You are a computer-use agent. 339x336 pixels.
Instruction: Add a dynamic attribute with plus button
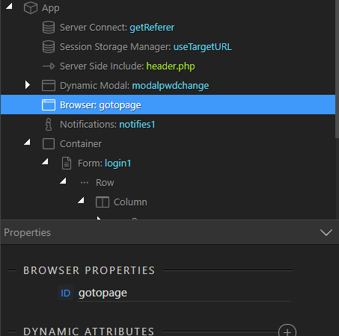tap(287, 332)
